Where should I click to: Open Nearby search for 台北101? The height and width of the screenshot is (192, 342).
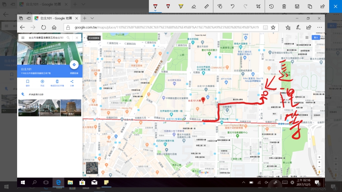pyautogui.click(x=42, y=83)
